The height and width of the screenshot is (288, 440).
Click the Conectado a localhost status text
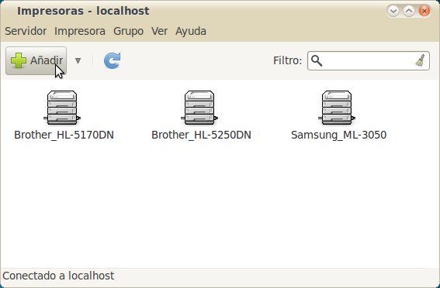[x=58, y=276]
